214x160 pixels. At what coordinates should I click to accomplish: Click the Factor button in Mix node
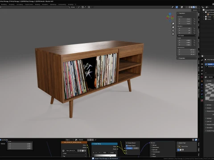(132, 148)
